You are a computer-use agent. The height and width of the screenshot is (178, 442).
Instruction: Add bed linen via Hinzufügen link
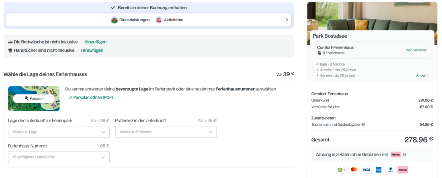(x=95, y=42)
